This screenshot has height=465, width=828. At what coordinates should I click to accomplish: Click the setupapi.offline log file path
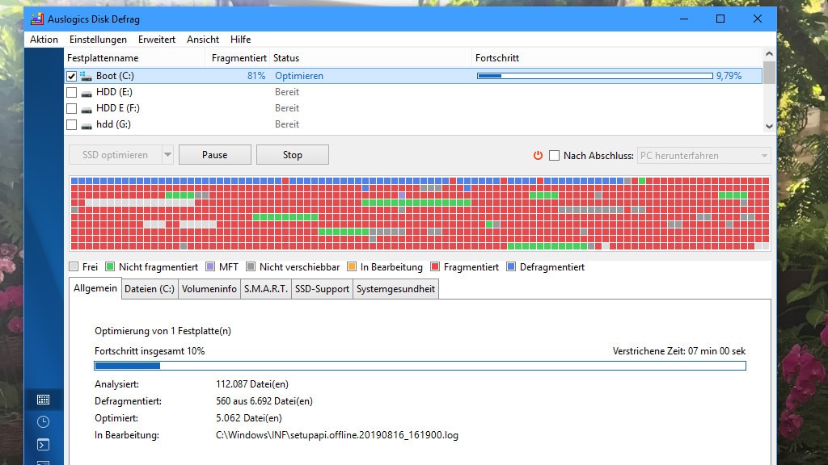tap(337, 435)
